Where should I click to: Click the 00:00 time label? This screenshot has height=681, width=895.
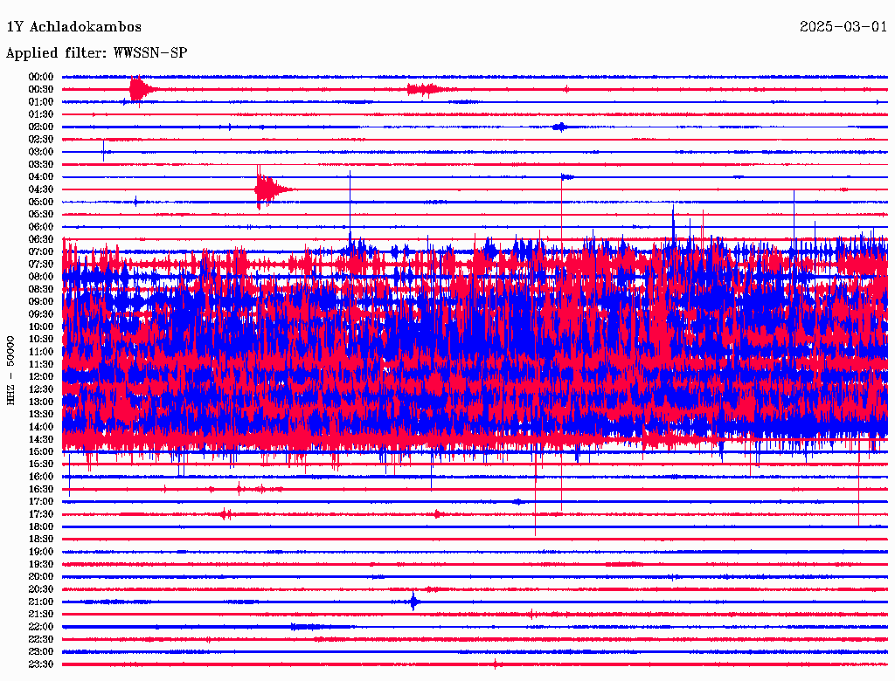pyautogui.click(x=41, y=77)
